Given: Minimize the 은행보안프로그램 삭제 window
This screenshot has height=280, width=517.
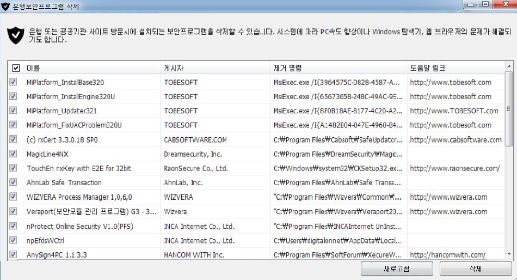Looking at the screenshot, I should [x=471, y=4].
